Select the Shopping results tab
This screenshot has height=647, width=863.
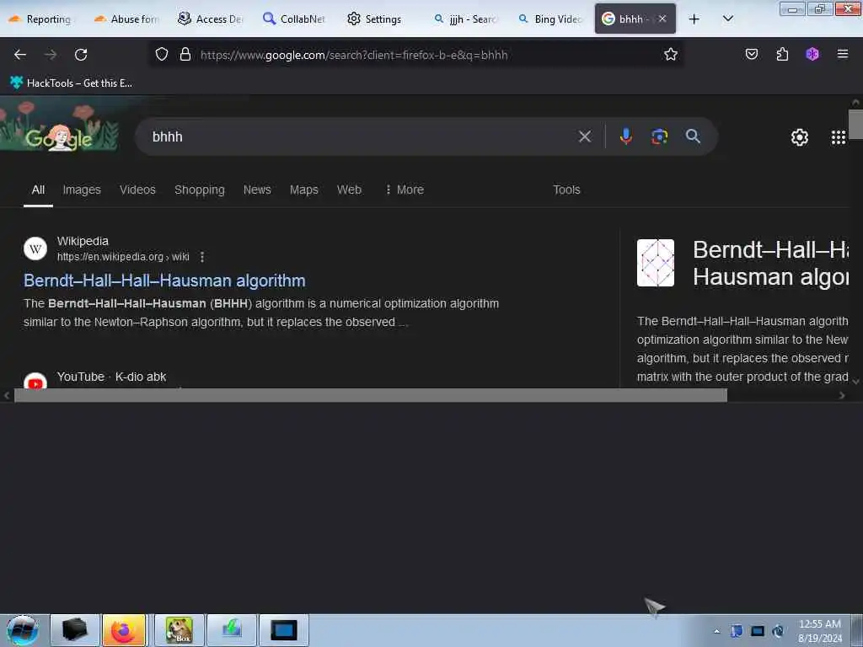tap(199, 190)
